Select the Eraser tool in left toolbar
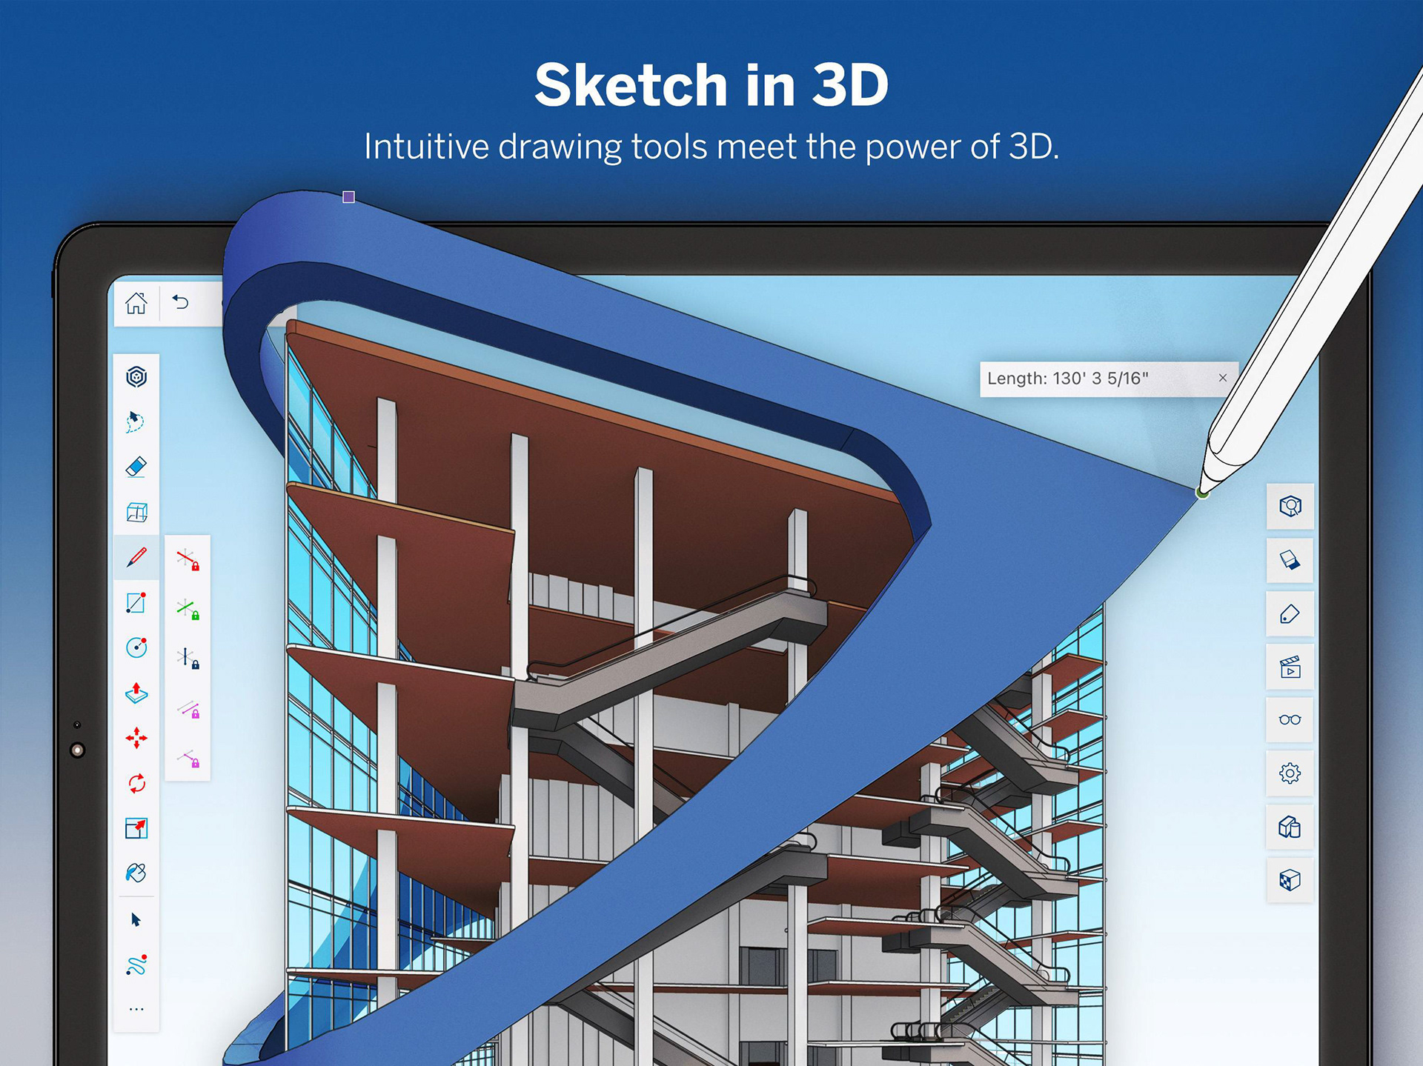 pos(136,467)
